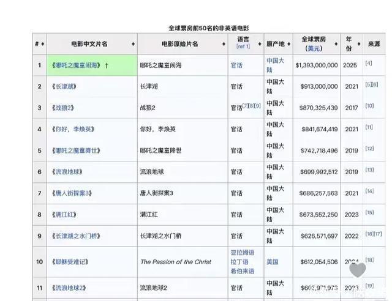
Task: Sort by 原产地 column arrow
Action: coord(288,44)
